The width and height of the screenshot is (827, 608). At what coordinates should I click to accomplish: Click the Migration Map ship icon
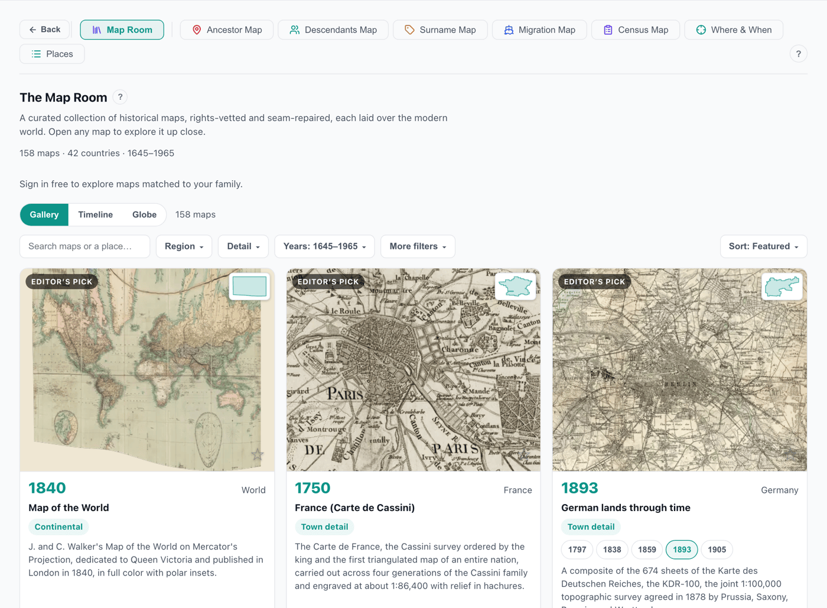(509, 30)
